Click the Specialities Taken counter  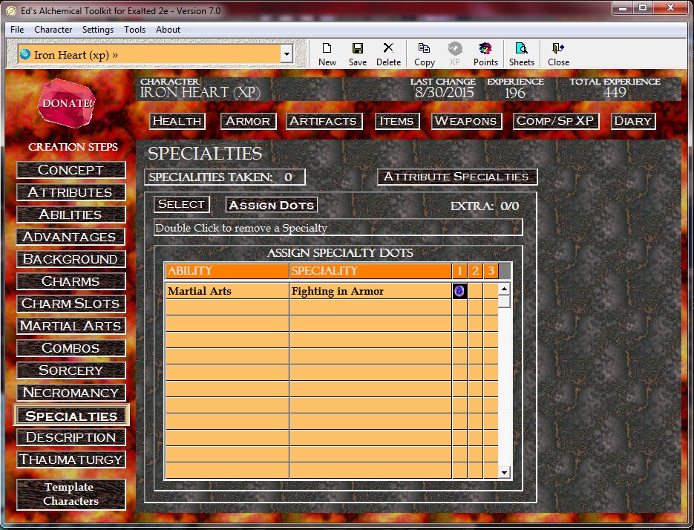[x=225, y=177]
